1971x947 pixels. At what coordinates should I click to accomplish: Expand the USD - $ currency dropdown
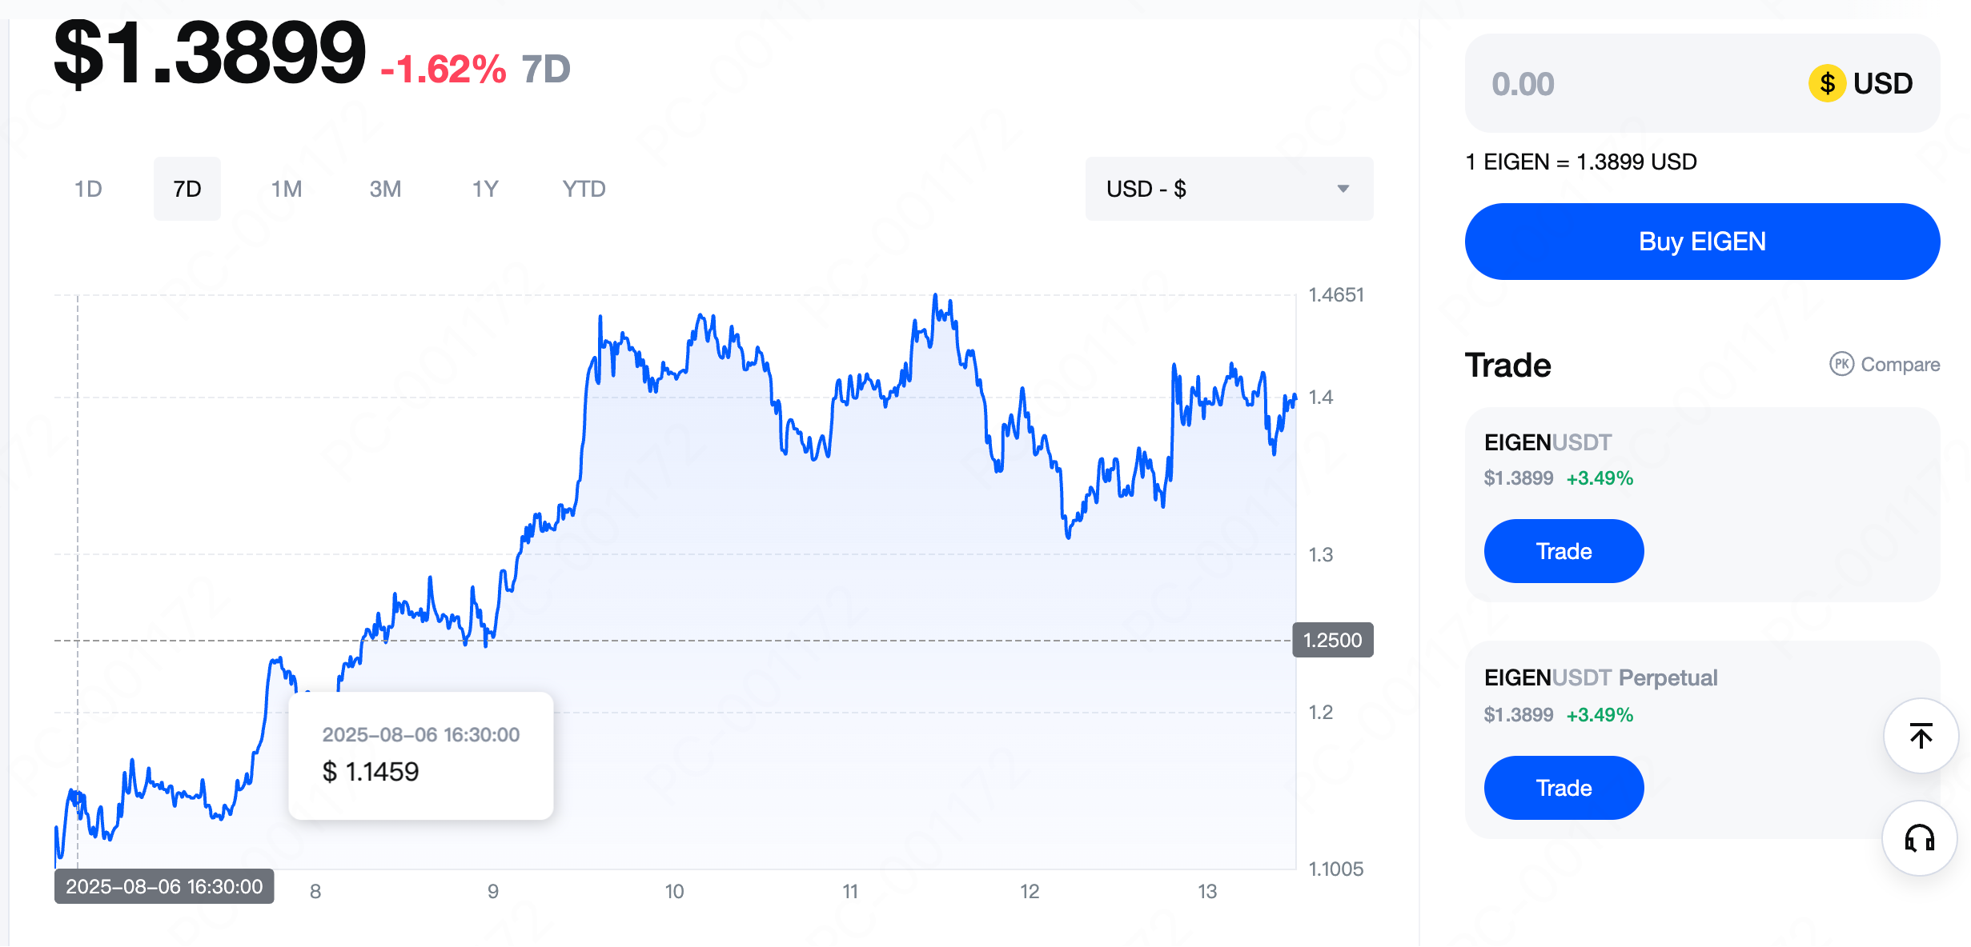(1228, 189)
